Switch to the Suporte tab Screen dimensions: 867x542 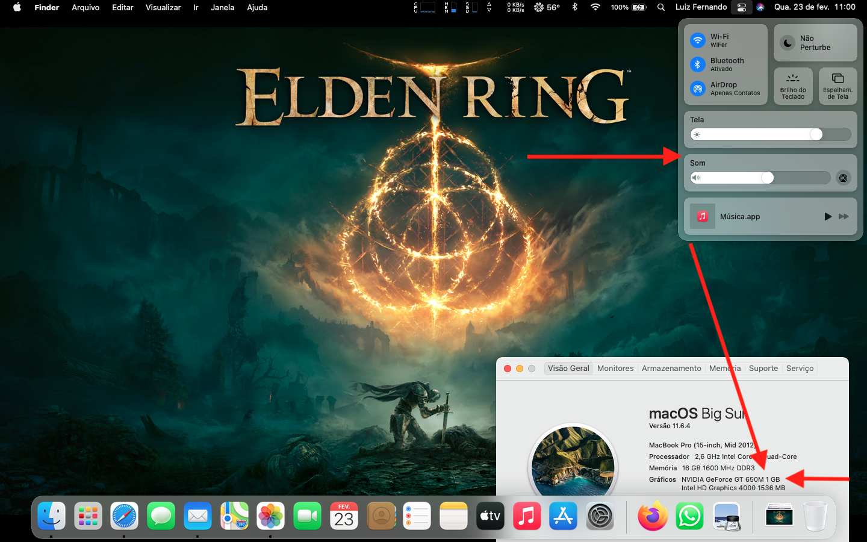763,369
